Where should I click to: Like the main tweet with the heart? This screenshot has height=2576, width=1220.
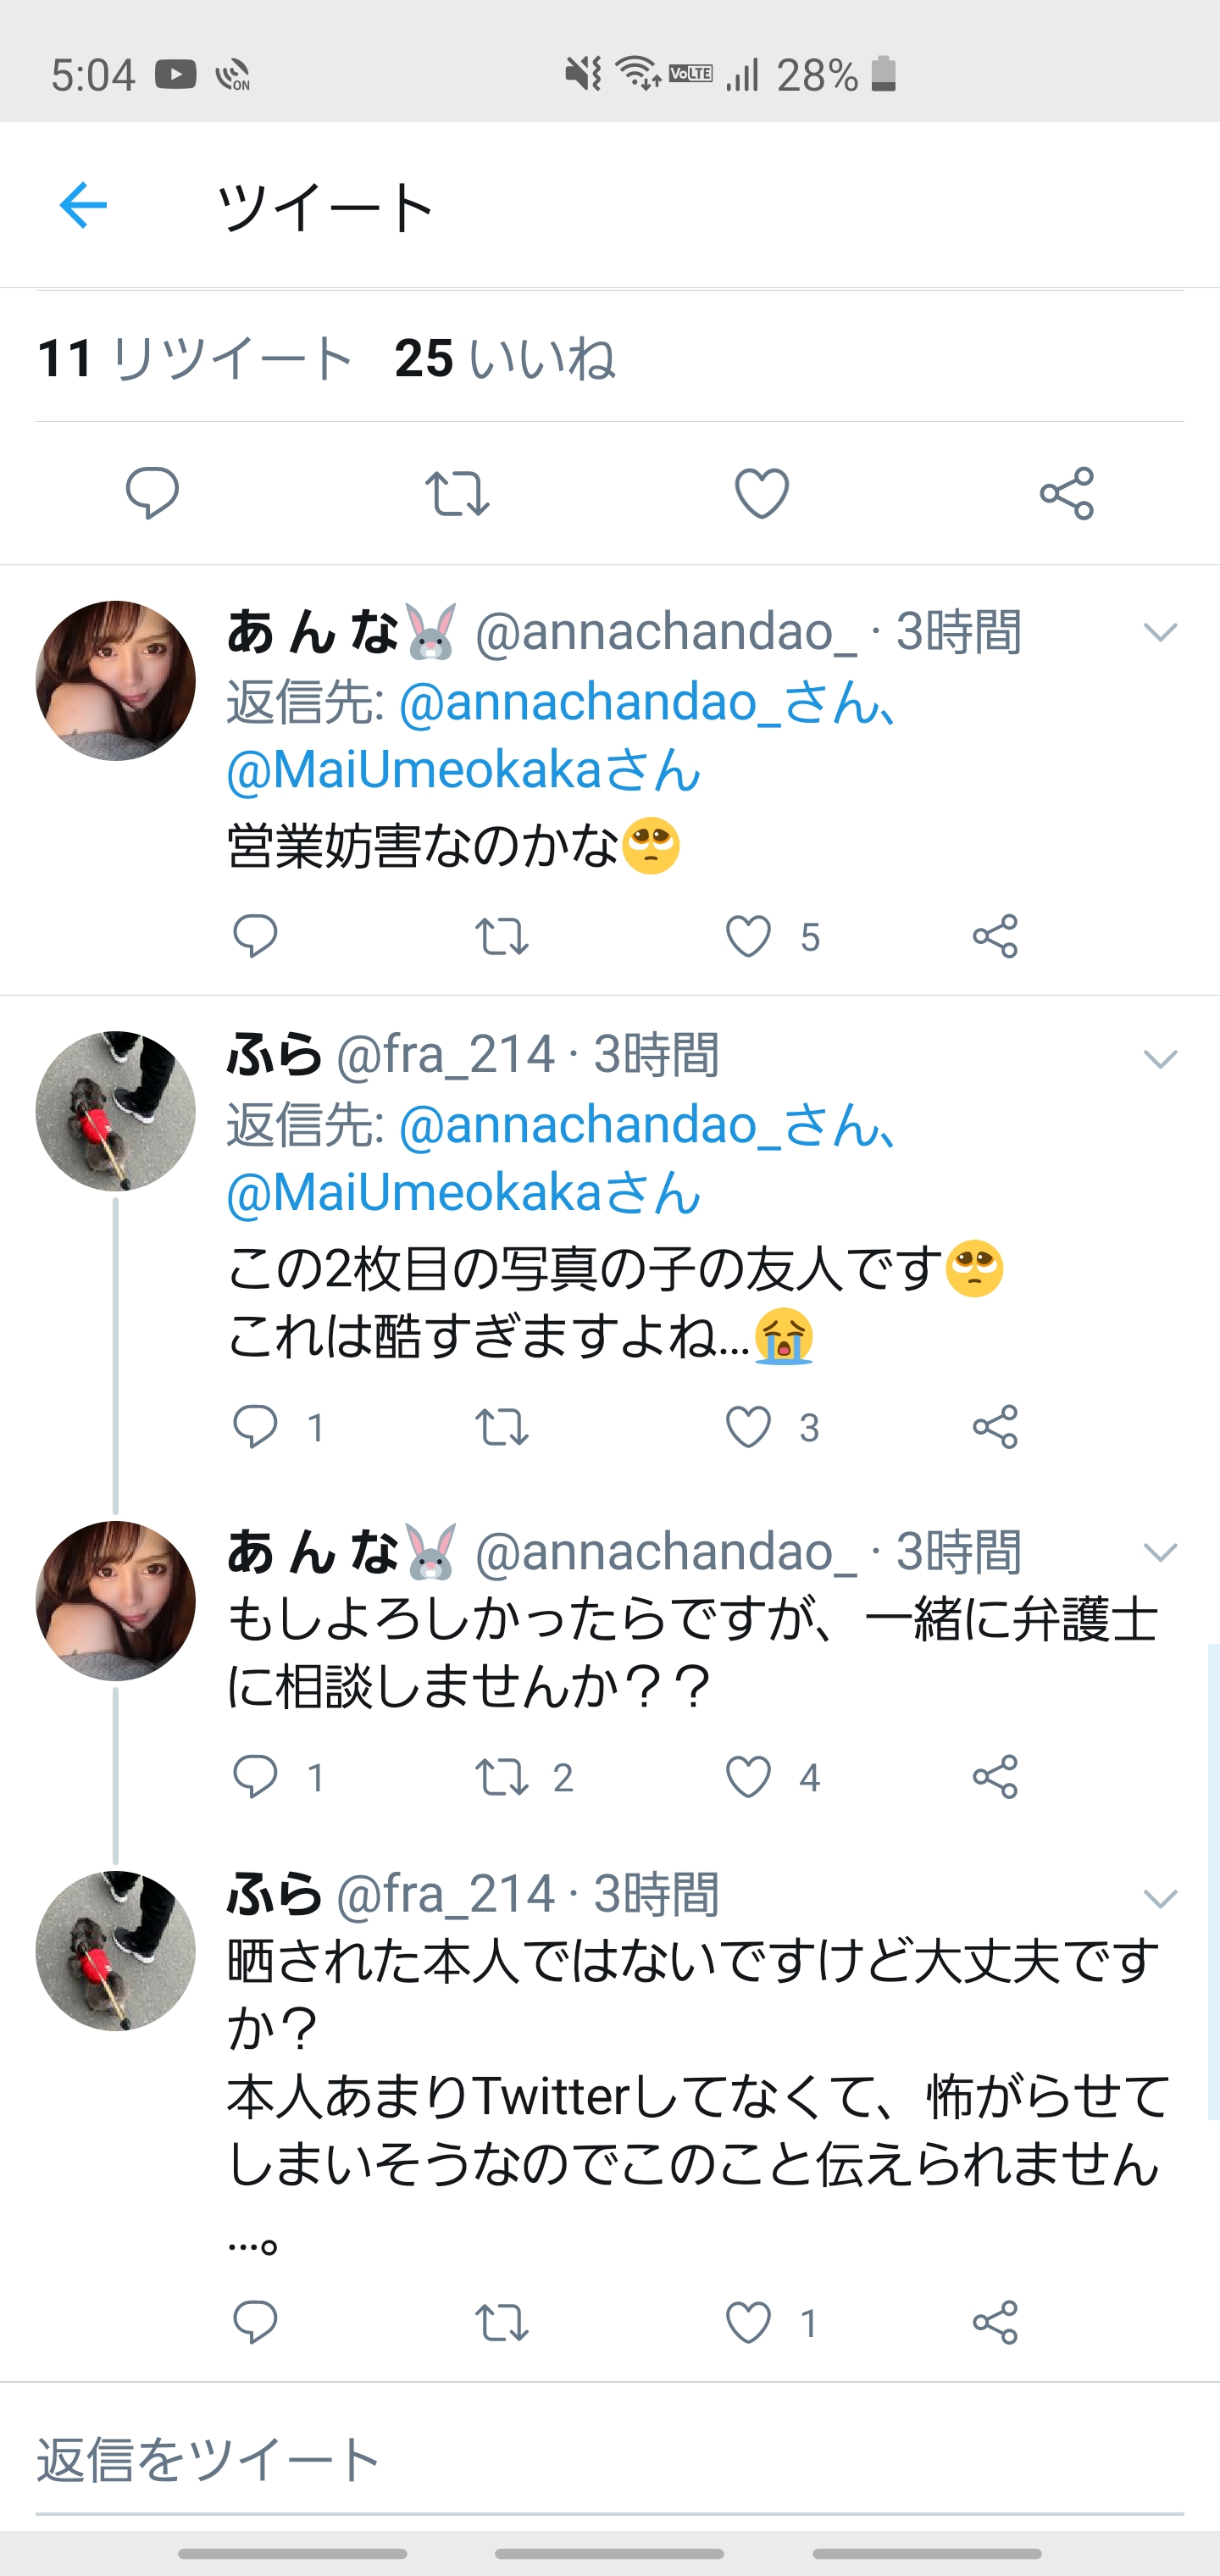click(762, 493)
